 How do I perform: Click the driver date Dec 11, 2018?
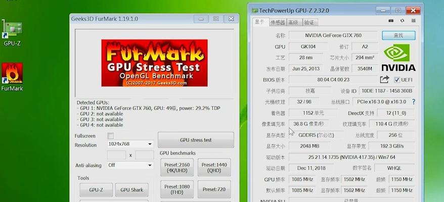tap(311, 168)
